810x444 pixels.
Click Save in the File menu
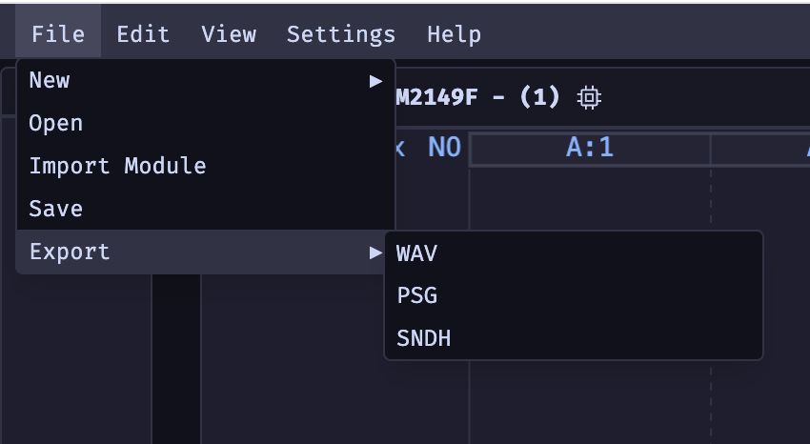click(x=206, y=209)
